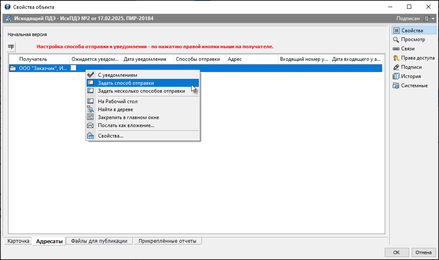Switch to the Карточка tab
Viewport: 439px width, 260px height.
(19, 241)
